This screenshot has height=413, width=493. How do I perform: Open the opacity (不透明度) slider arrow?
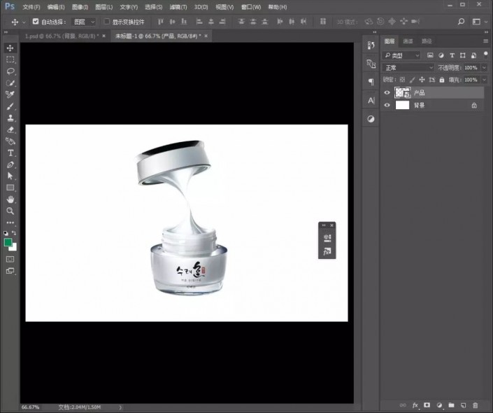pos(485,68)
